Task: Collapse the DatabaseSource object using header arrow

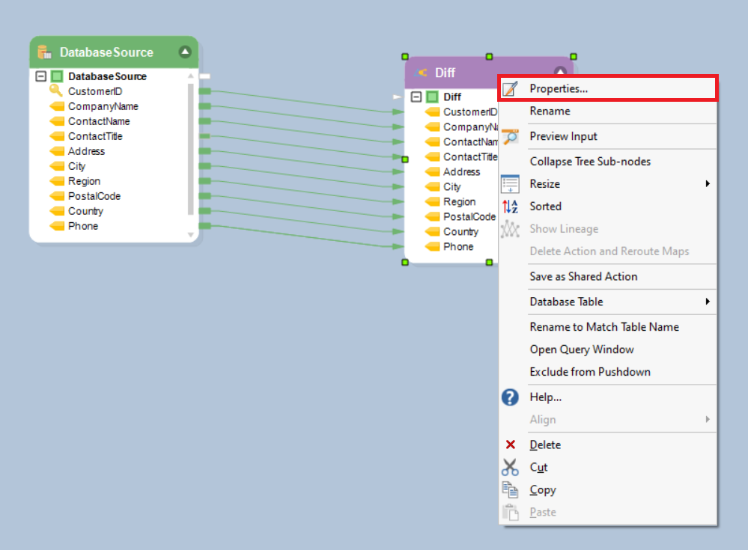Action: tap(185, 52)
